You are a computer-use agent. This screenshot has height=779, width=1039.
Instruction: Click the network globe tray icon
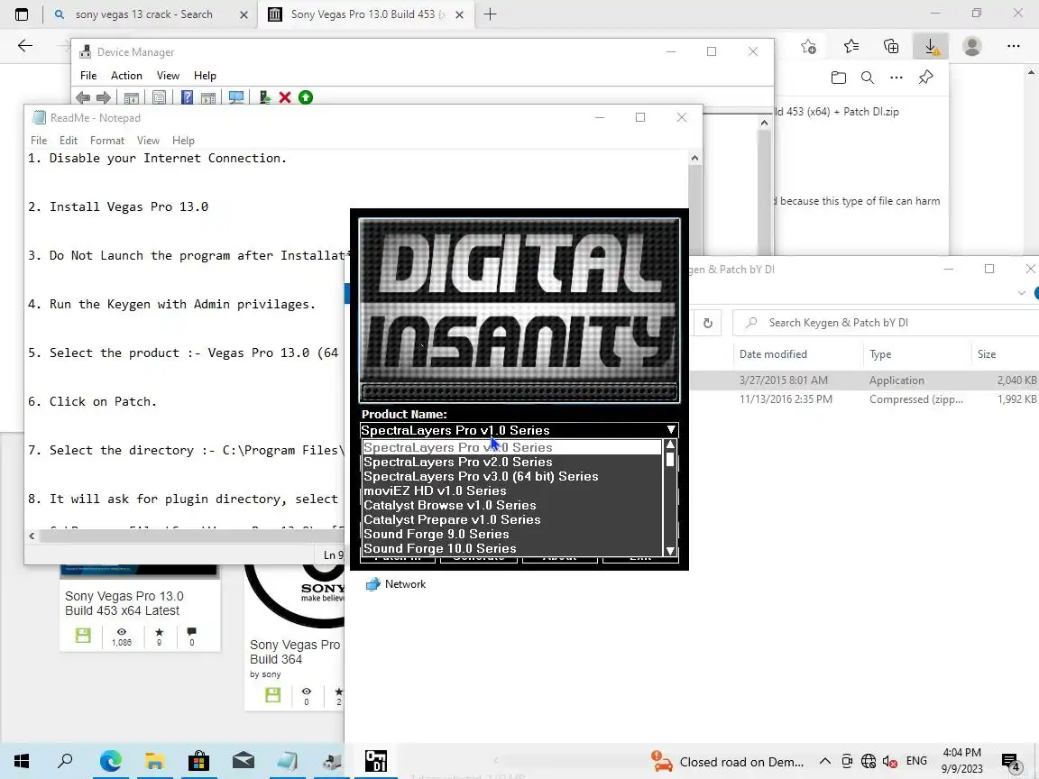[868, 762]
